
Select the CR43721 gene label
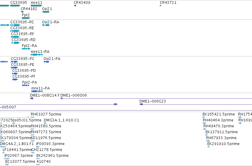168,3
